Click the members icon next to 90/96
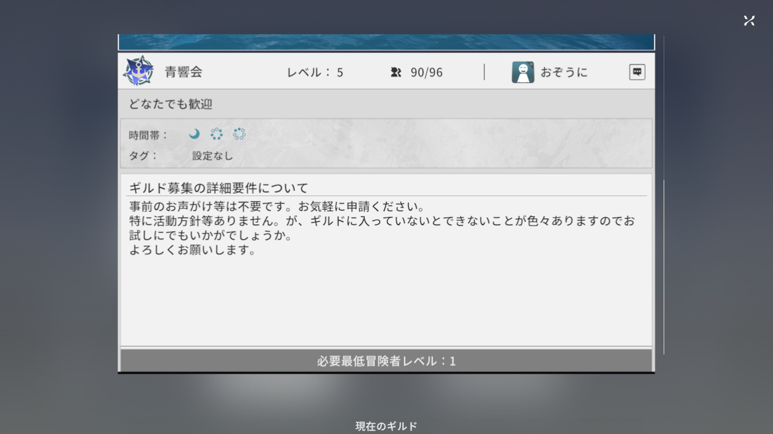The width and height of the screenshot is (773, 434). 396,72
